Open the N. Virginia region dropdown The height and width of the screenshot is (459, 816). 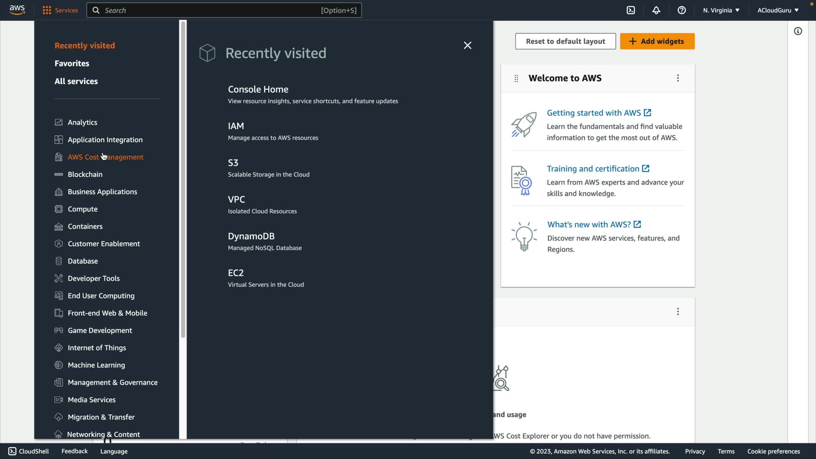coord(721,10)
